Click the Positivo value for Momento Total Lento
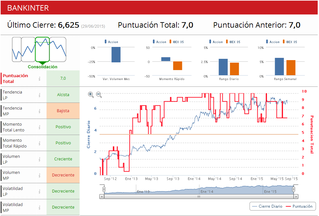 [x=63, y=127]
